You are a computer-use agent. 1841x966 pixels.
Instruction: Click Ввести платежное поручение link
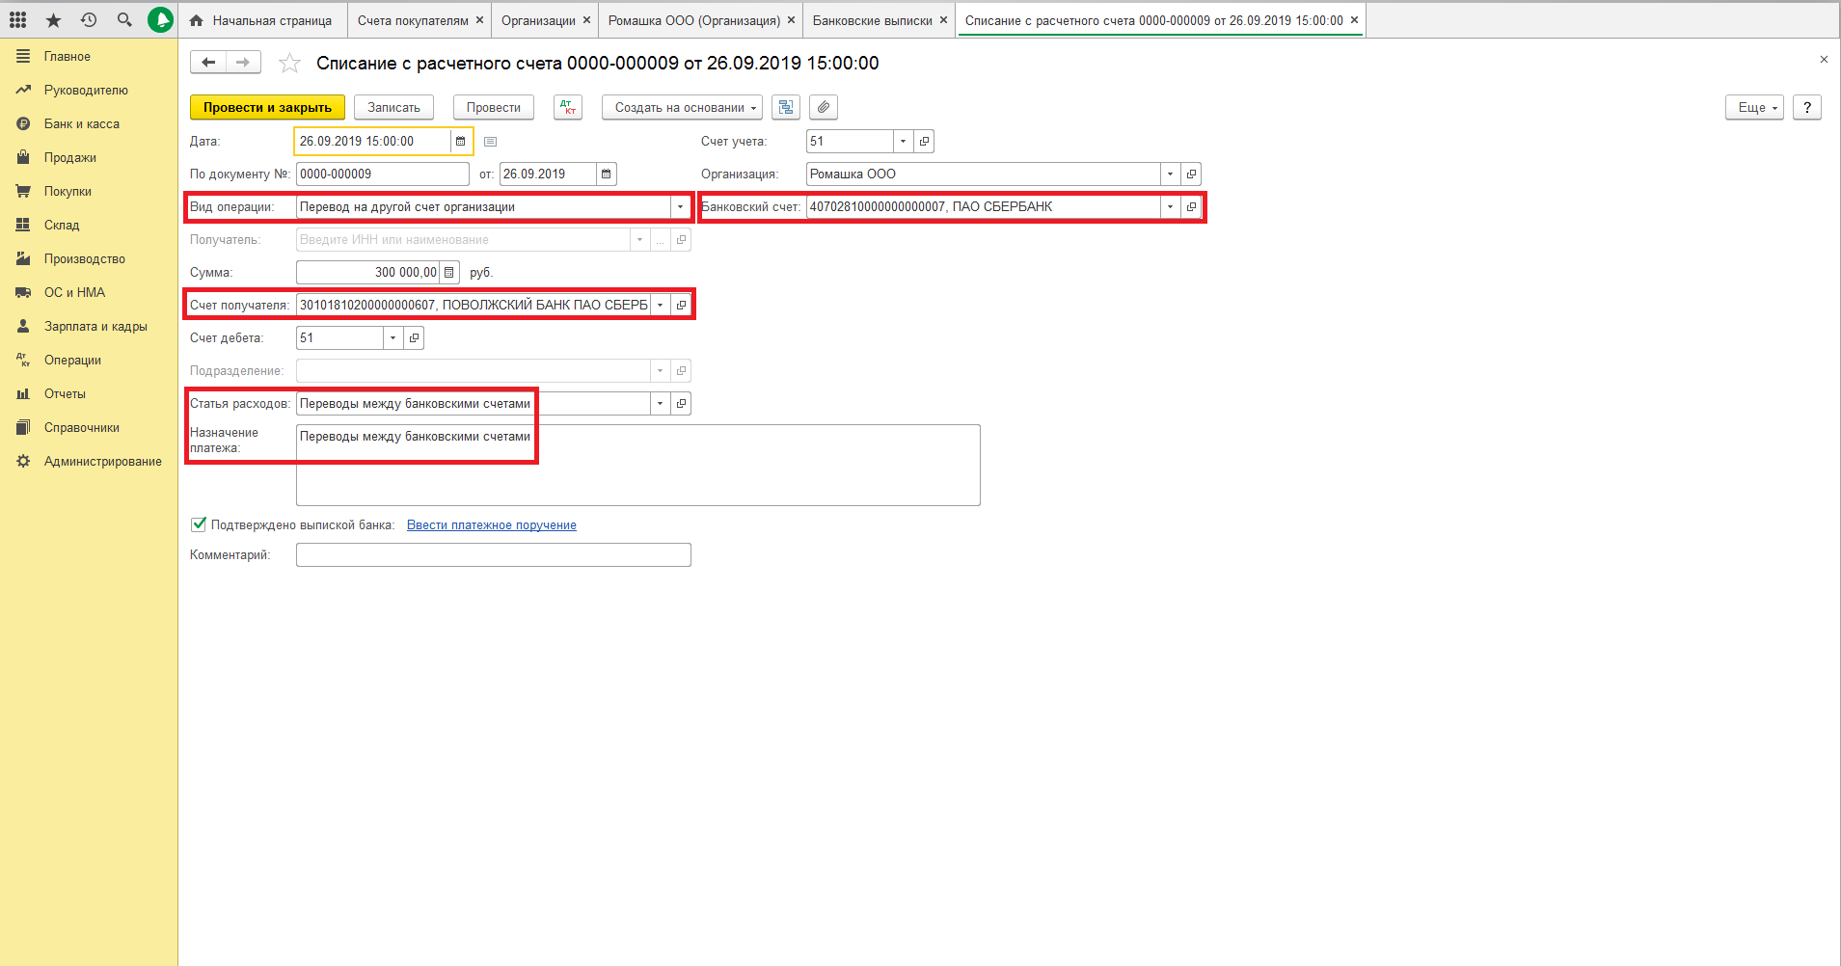point(492,524)
